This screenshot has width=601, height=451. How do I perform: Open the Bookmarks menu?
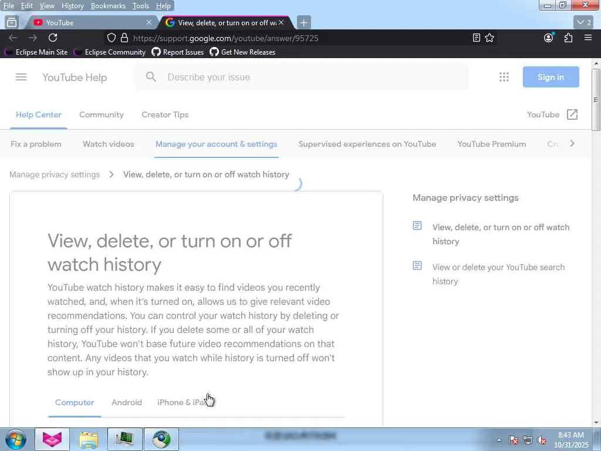108,6
